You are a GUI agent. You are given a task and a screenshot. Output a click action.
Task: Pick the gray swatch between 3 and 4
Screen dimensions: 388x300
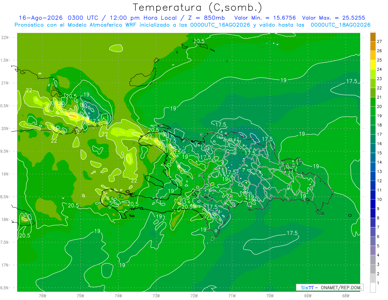point(373,260)
